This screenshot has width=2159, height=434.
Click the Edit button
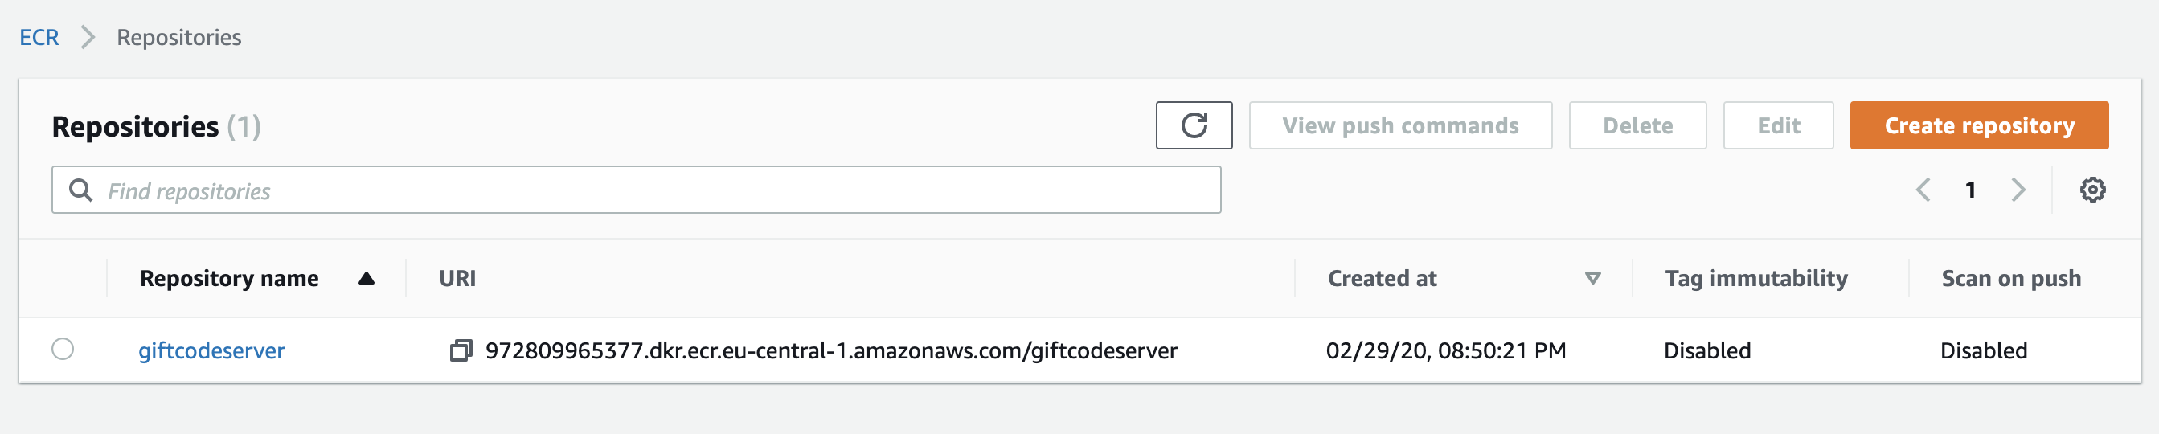1778,125
